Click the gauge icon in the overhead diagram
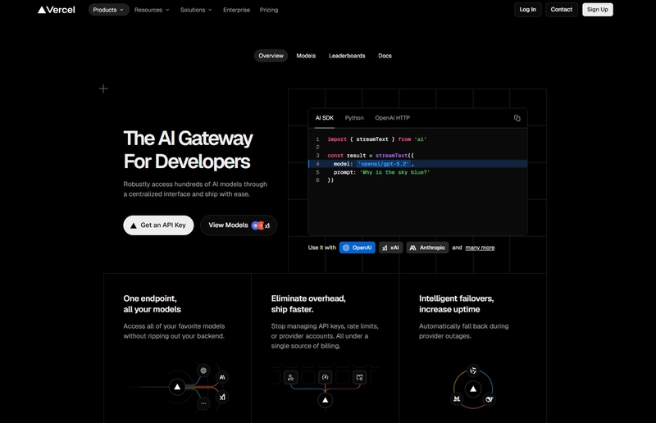Viewport: 656px width, 423px height. [325, 377]
